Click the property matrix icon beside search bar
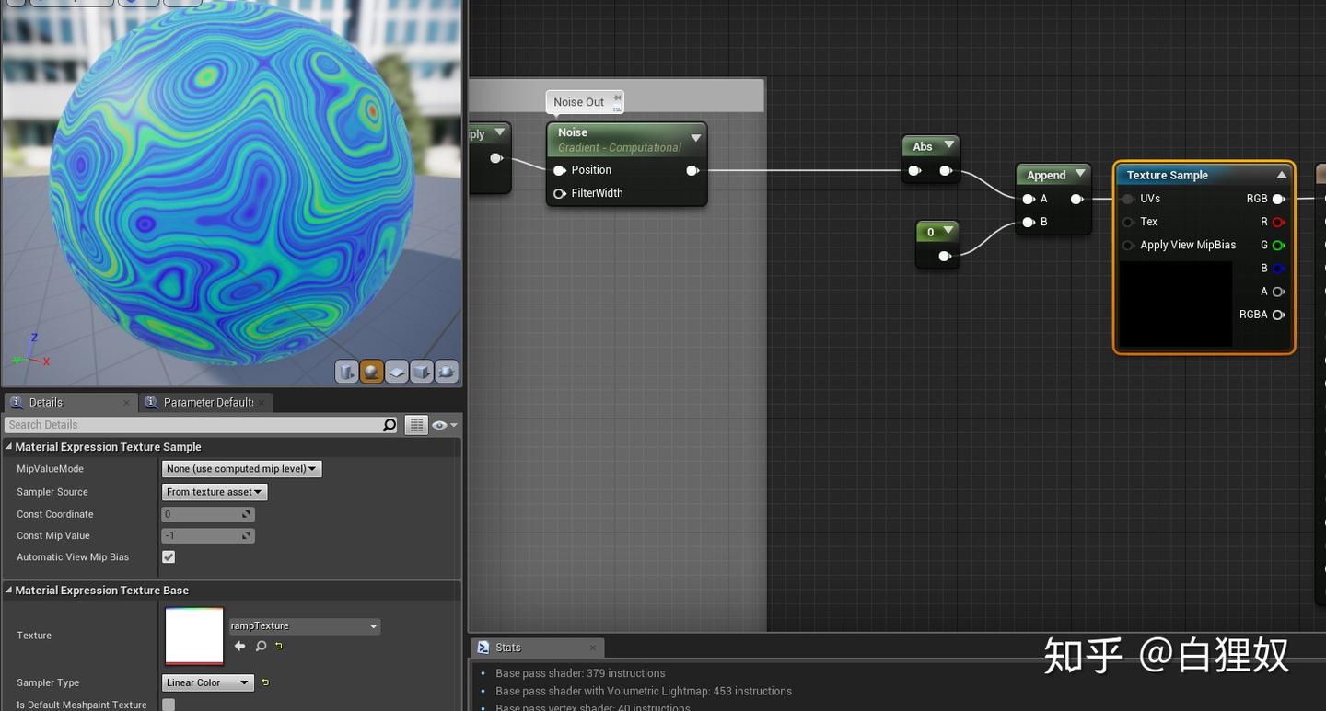This screenshot has height=711, width=1326. 416,424
